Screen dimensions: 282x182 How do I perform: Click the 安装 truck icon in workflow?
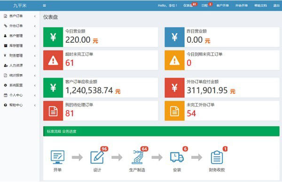pyautogui.click(x=177, y=157)
